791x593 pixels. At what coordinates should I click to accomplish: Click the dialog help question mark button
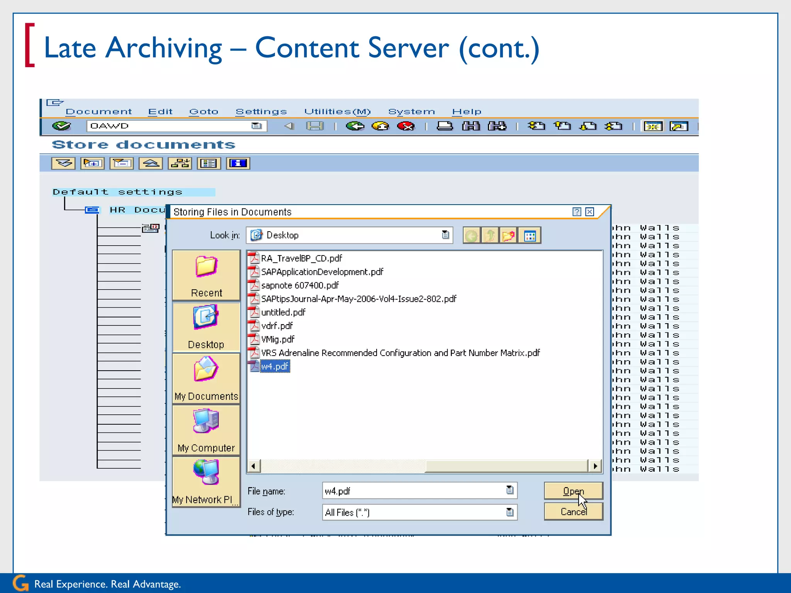tap(577, 212)
